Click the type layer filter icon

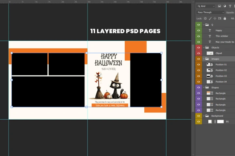pyautogui.click(x=230, y=6)
